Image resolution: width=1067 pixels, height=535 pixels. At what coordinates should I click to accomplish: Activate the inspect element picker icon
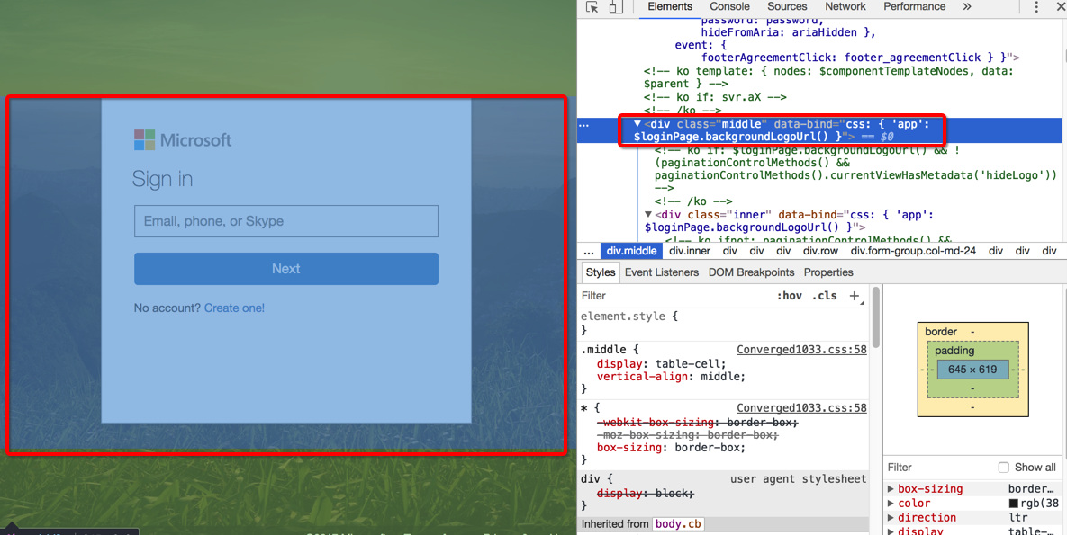[592, 7]
